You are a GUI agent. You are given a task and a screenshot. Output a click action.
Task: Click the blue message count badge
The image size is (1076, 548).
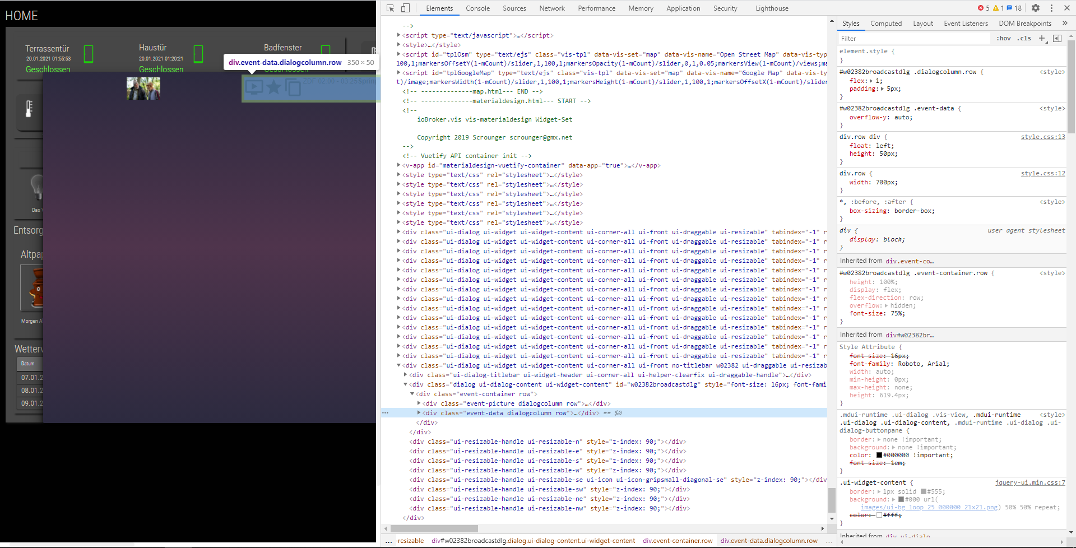click(1014, 8)
